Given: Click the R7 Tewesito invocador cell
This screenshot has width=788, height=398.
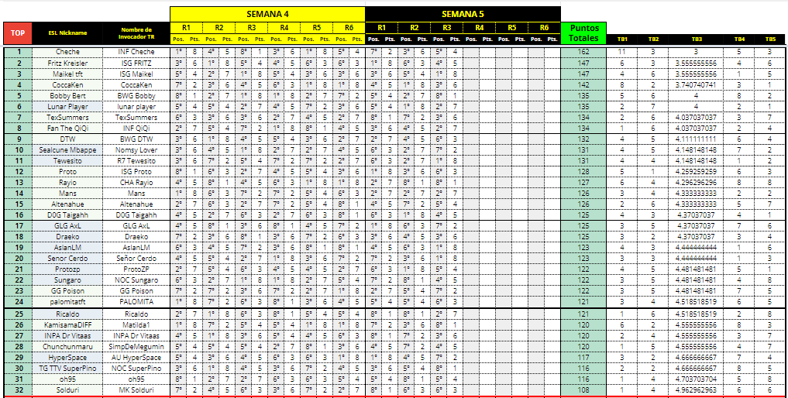Looking at the screenshot, I should 136,161.
